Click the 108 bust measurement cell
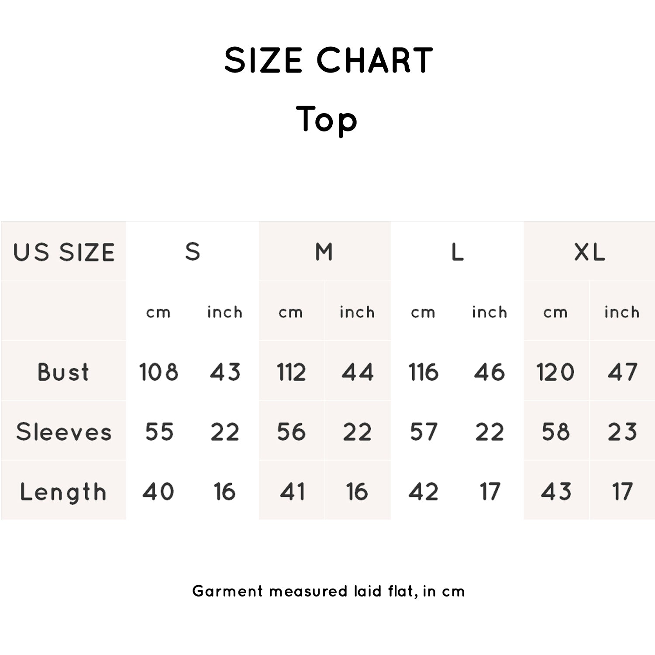655x655 pixels. (159, 372)
